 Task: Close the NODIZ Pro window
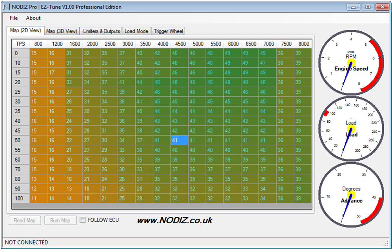click(x=382, y=7)
